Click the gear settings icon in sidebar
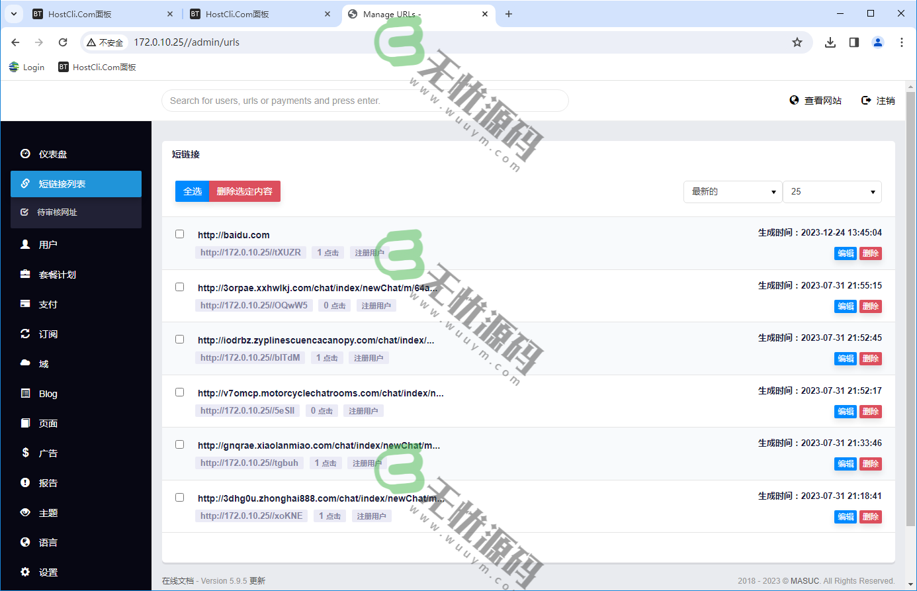 click(25, 572)
